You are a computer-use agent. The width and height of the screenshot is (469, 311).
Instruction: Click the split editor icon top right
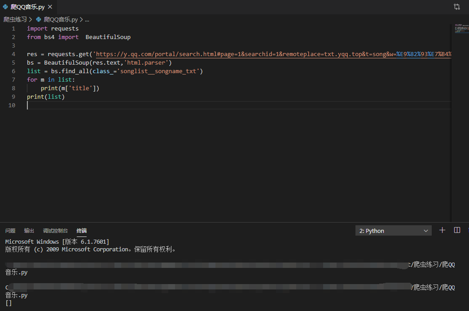coord(457,7)
